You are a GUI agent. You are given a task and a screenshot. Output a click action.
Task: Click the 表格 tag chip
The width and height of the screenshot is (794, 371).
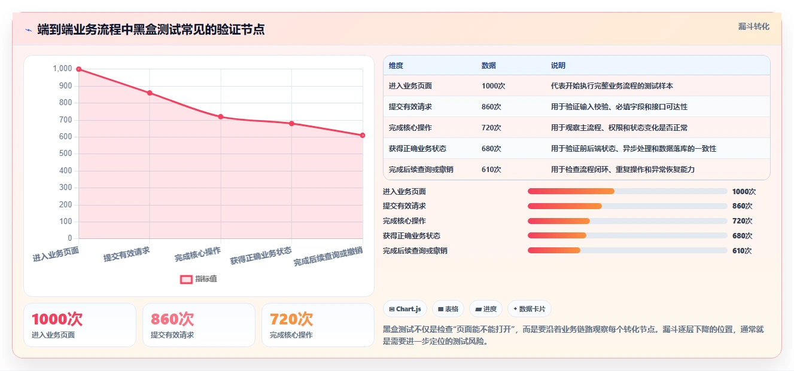click(448, 309)
